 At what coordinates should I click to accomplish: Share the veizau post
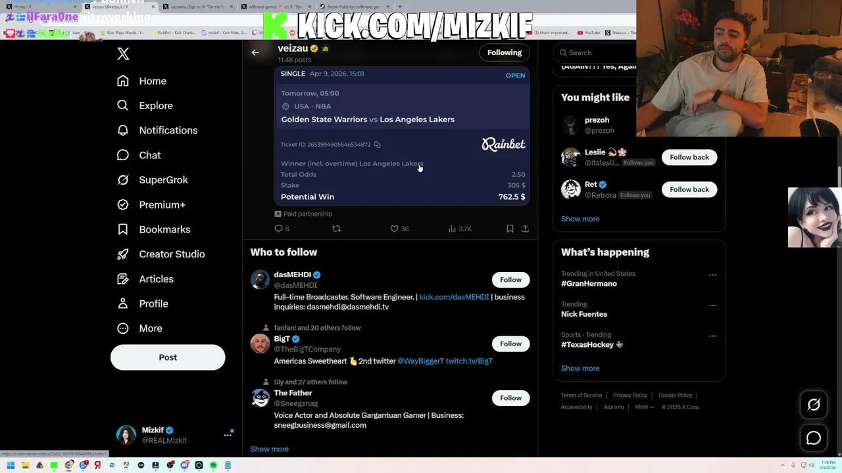coord(525,229)
